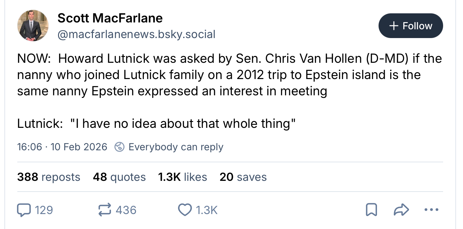Click the "Everybody can reply" label
This screenshot has height=229, width=463.
coord(176,147)
